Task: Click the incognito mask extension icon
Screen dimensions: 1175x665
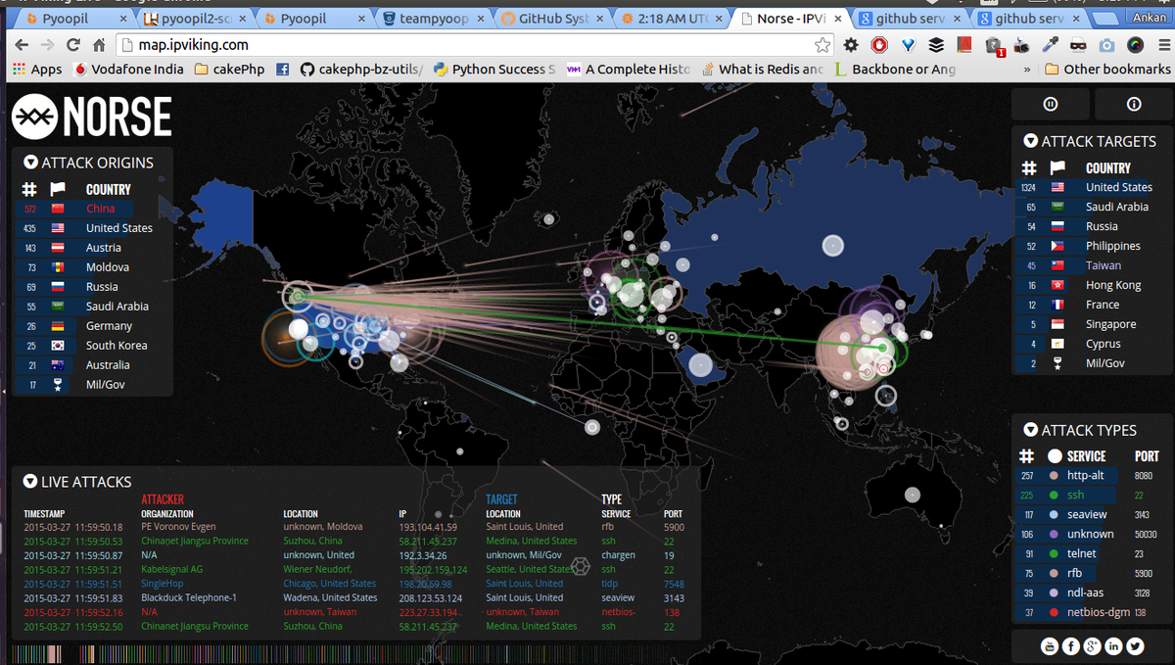Action: (x=1078, y=44)
